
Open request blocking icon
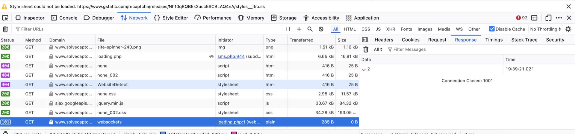click(x=321, y=29)
